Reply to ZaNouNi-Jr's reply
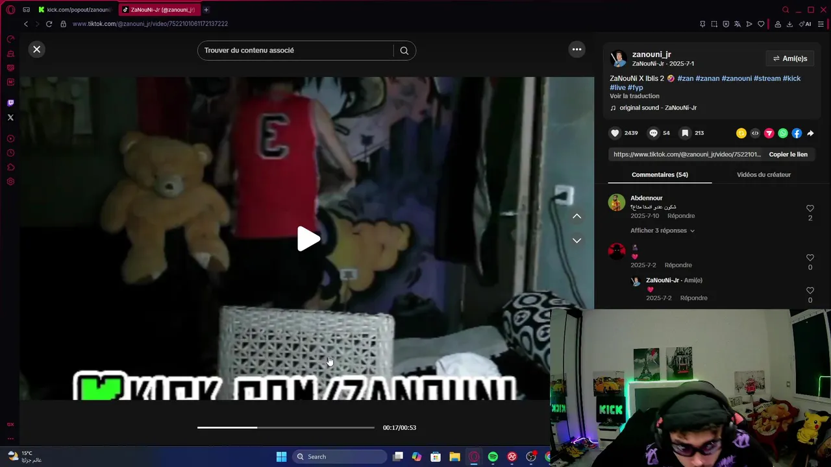The height and width of the screenshot is (467, 831). pyautogui.click(x=693, y=298)
